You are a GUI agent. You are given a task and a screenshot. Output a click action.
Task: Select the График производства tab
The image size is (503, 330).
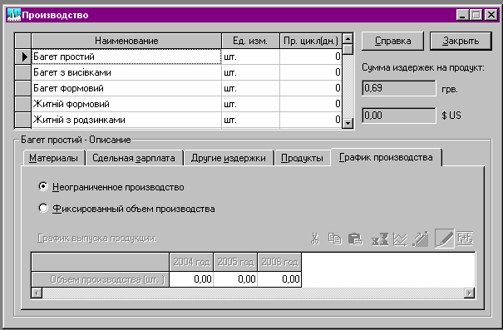[386, 157]
